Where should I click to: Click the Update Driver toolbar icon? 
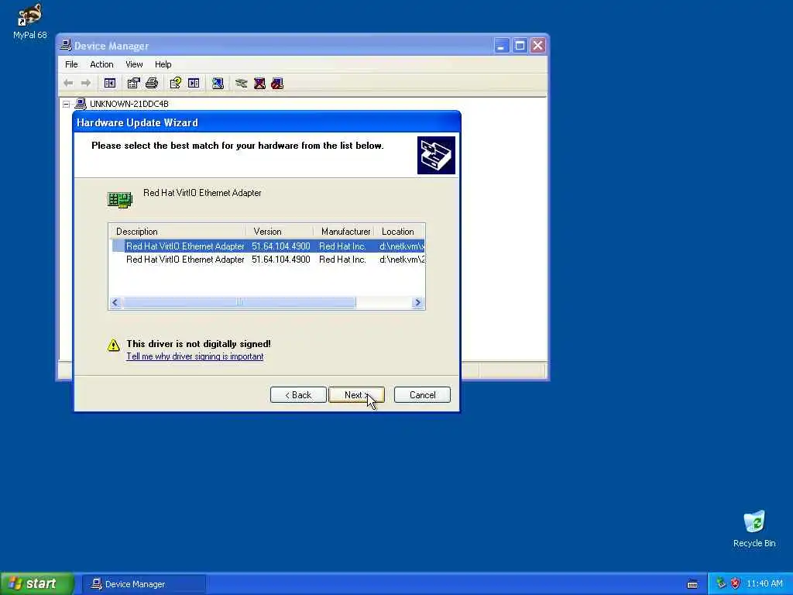coord(242,84)
